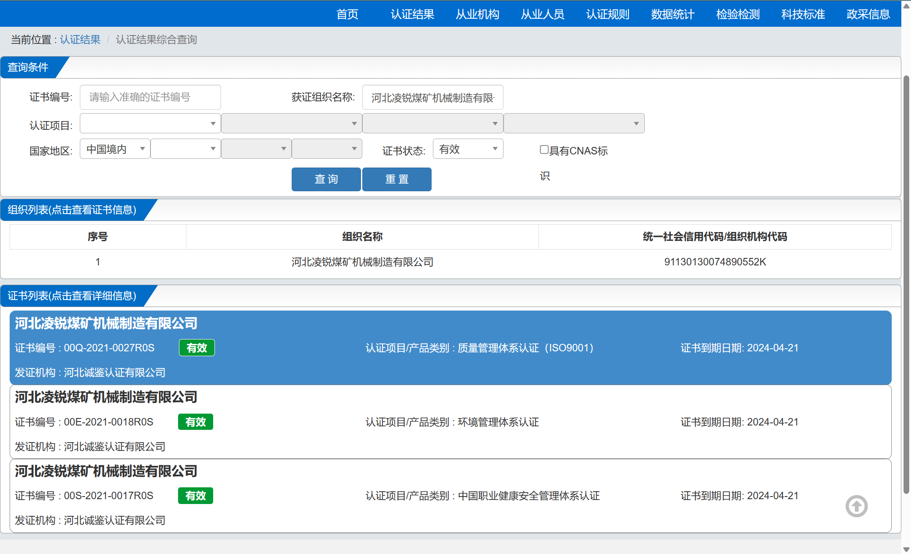
Task: Open the third 国家地区 dropdown
Action: point(257,149)
